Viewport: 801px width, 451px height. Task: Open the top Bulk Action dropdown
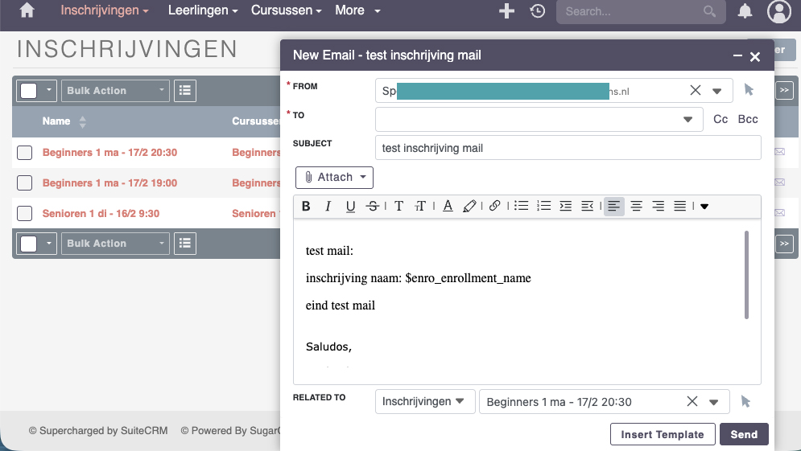click(116, 91)
